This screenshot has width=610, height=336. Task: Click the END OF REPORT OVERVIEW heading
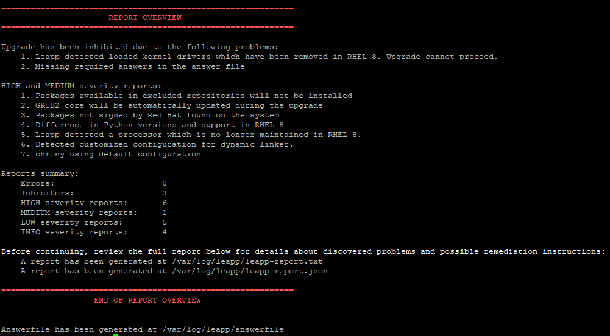tap(147, 300)
